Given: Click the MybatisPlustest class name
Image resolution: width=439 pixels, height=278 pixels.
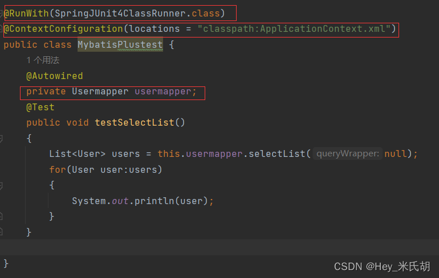Looking at the screenshot, I should [x=120, y=45].
